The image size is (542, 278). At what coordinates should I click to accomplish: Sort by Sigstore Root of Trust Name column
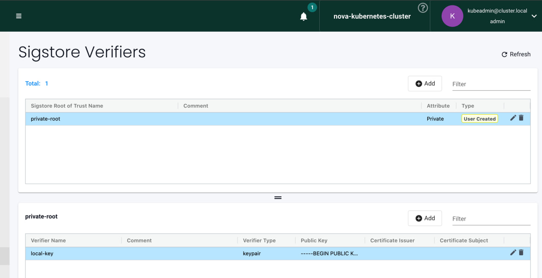[x=67, y=106]
